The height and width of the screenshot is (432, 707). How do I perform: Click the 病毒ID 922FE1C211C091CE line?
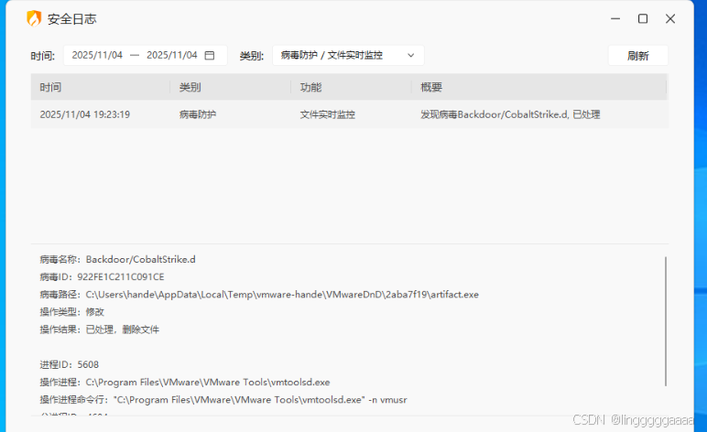(x=102, y=277)
